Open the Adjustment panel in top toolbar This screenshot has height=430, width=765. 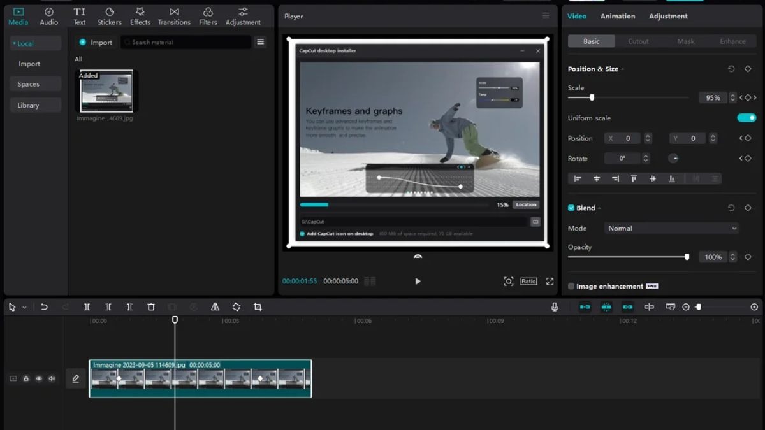tap(243, 17)
